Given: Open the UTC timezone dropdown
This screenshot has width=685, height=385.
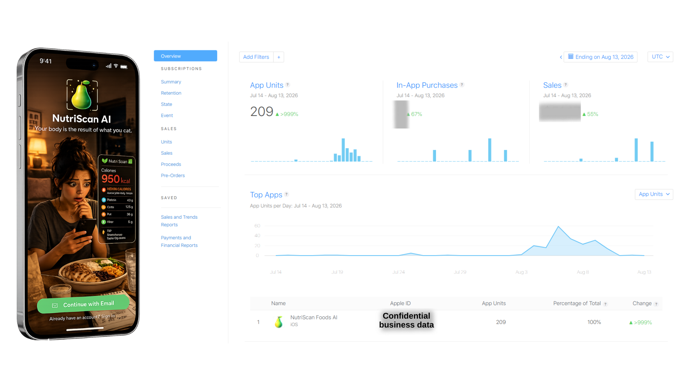Looking at the screenshot, I should click(660, 57).
